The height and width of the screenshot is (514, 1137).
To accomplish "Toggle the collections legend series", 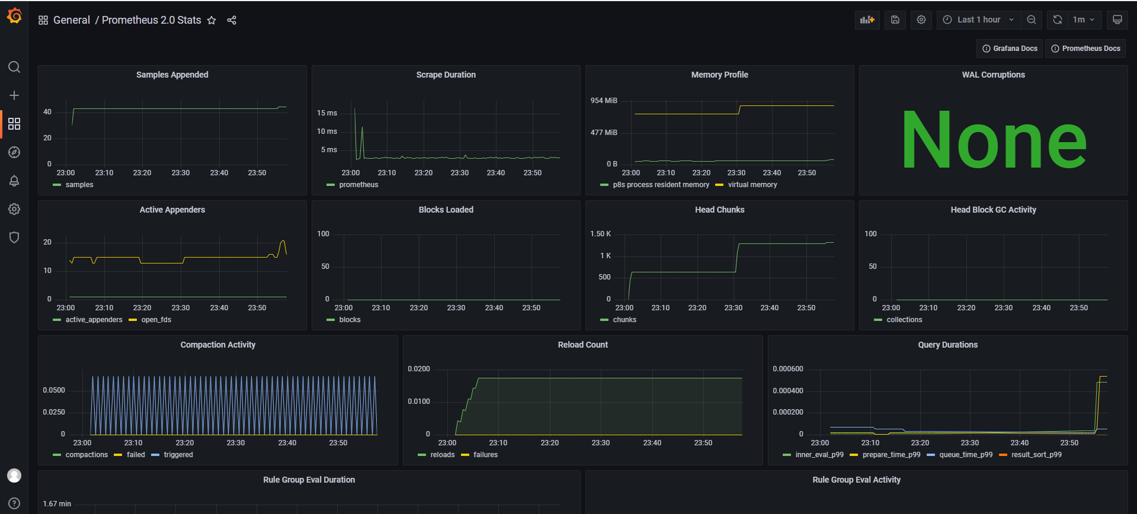I will pyautogui.click(x=904, y=320).
